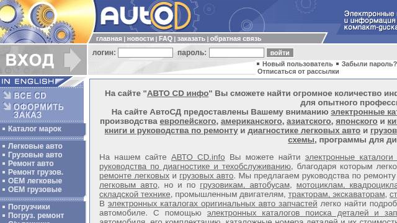Screen dimensions: 397x223
Task: Select Ремонт авто category
Action: (x=30, y=164)
